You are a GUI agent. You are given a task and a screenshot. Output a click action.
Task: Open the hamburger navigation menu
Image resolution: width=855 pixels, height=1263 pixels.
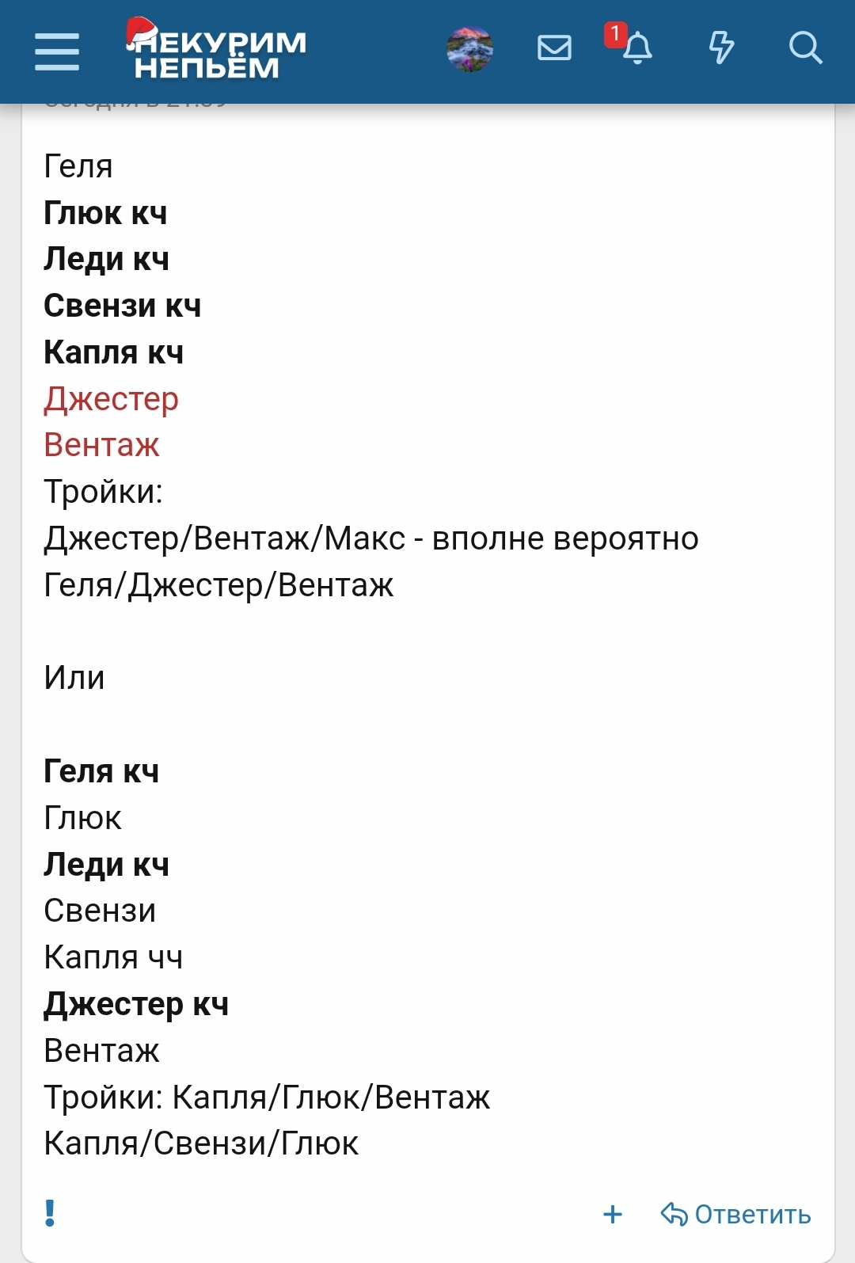point(57,51)
